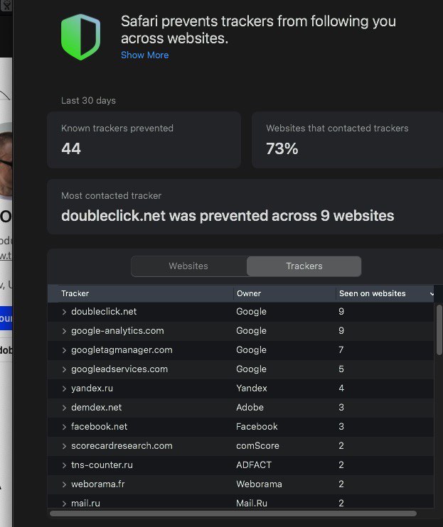This screenshot has width=443, height=527.
Task: Select the doubleclick.net tracker name
Action: [104, 312]
